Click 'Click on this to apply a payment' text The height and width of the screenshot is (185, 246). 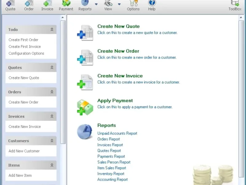pos(135,107)
